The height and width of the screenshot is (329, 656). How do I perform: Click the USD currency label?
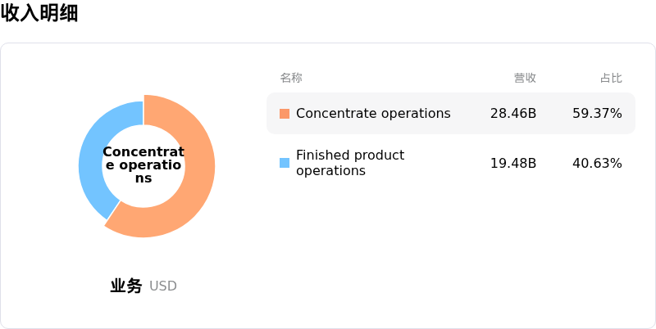coord(163,286)
